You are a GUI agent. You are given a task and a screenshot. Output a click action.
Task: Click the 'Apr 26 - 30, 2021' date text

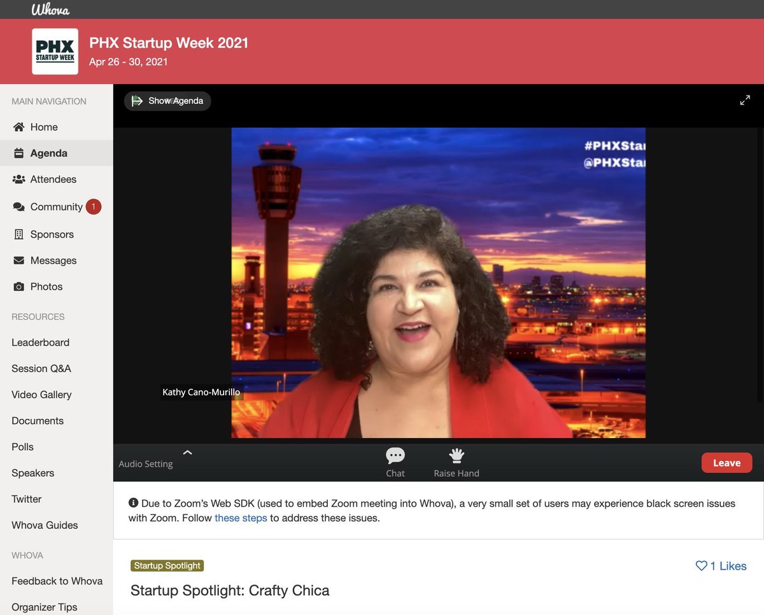(x=129, y=62)
